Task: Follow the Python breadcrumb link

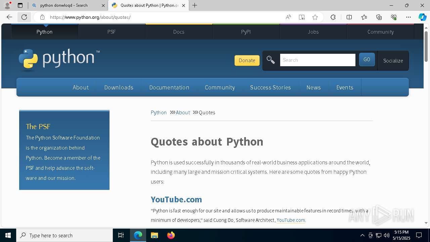Action: click(x=159, y=113)
